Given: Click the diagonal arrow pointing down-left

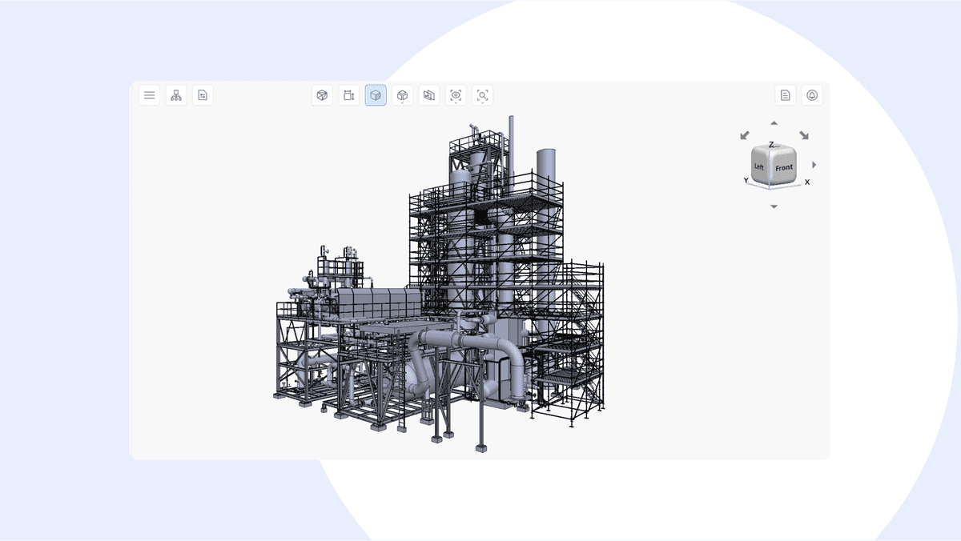Looking at the screenshot, I should pyautogui.click(x=745, y=135).
